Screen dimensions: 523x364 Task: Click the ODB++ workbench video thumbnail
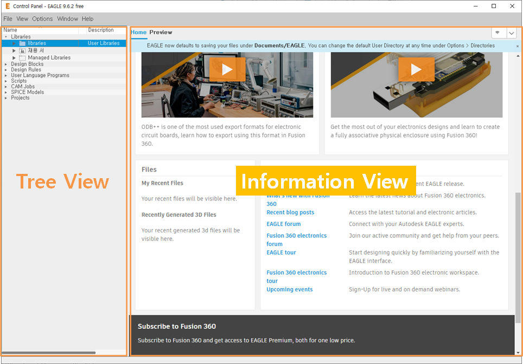[x=227, y=84]
